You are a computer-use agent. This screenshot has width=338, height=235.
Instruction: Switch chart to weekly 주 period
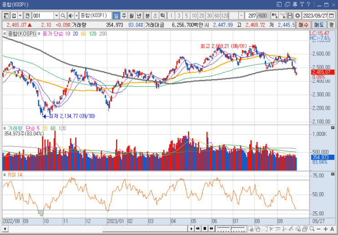(x=124, y=15)
